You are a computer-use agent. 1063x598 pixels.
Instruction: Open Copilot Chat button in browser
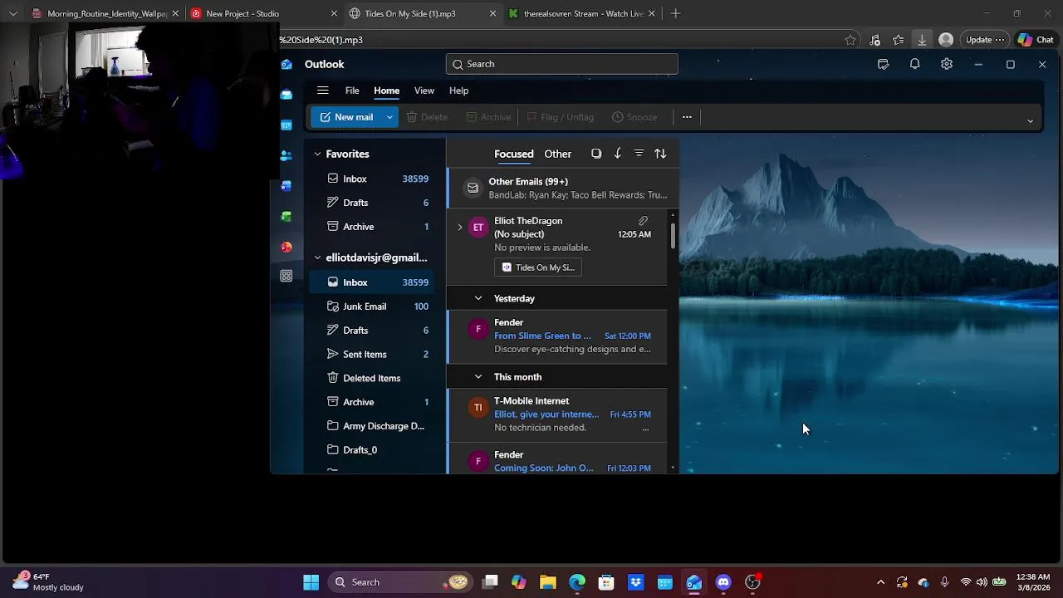(x=1036, y=40)
